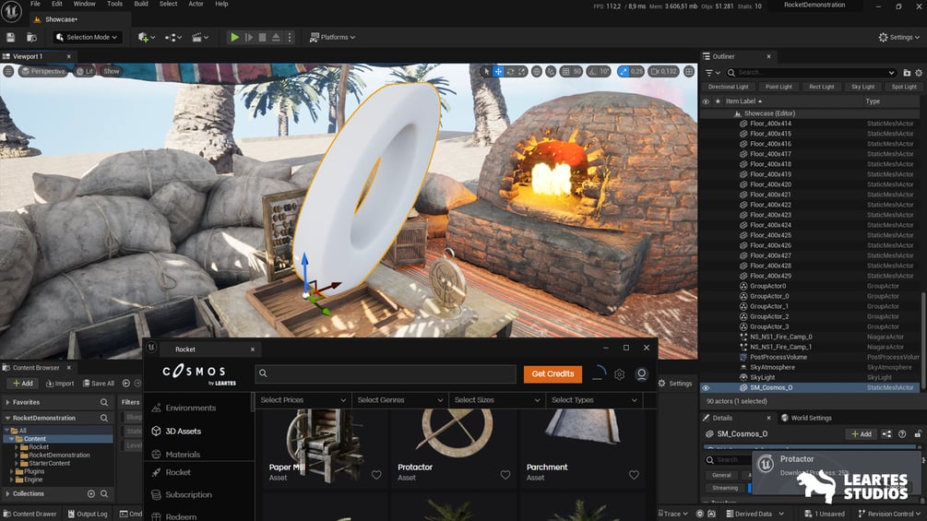927x521 pixels.
Task: Click Add component button in Details panel
Action: 861,434
